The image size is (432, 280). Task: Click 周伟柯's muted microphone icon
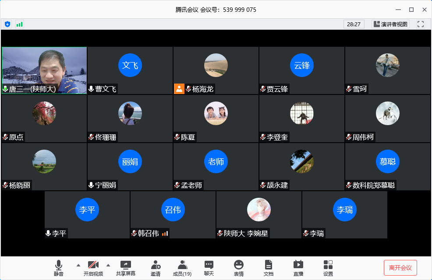point(349,137)
